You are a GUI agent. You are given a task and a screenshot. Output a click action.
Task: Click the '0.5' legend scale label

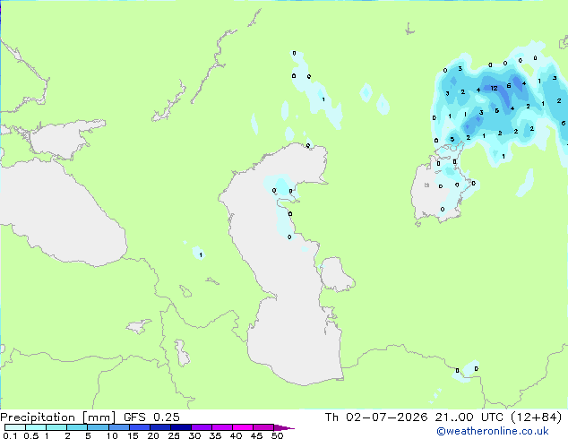point(31,435)
